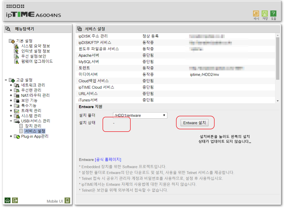
Task: Collapse the USB/서비스 관리 tree node
Action: [11, 121]
